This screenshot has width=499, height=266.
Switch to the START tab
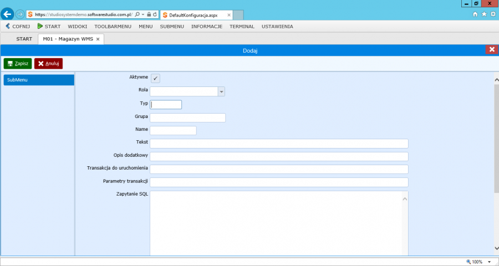coord(24,39)
